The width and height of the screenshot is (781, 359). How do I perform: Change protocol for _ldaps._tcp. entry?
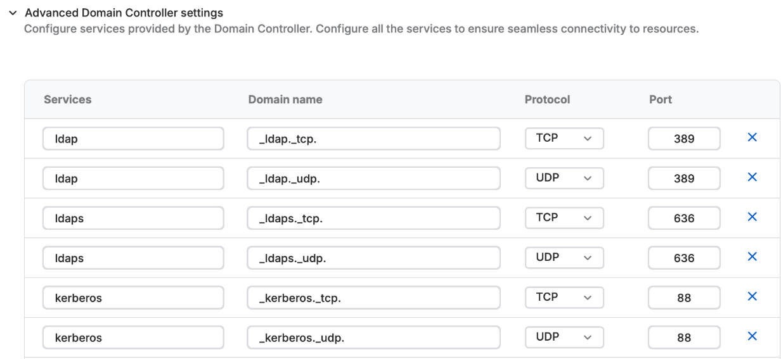564,218
